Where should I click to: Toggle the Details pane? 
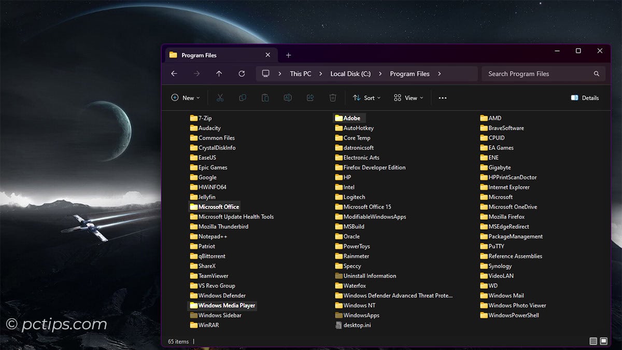click(x=585, y=97)
